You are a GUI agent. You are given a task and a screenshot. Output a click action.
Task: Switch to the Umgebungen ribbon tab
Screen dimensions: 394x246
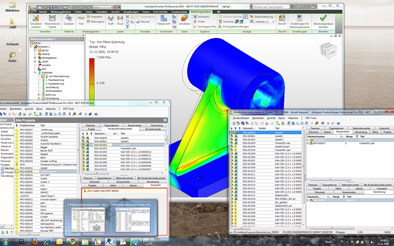click(131, 12)
